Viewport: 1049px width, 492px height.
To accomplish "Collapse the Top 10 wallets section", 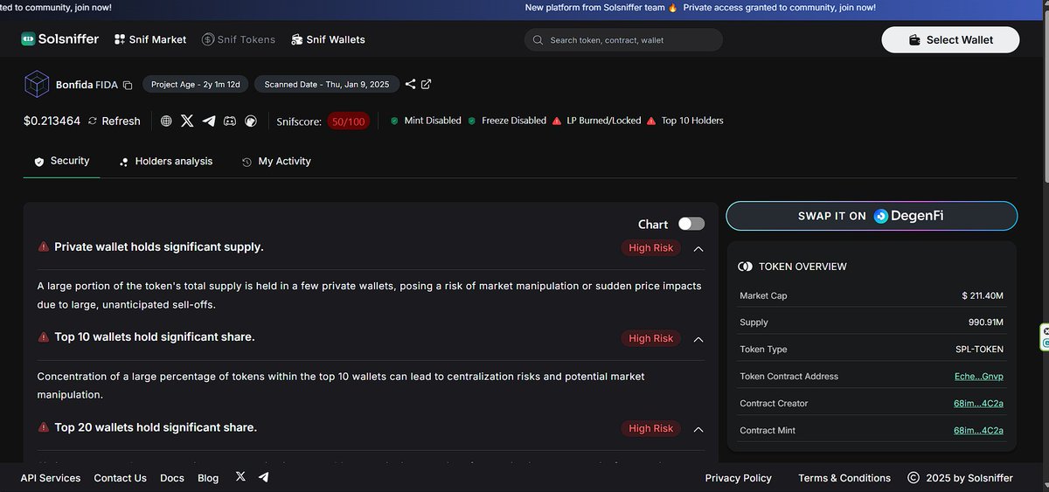I will point(698,339).
